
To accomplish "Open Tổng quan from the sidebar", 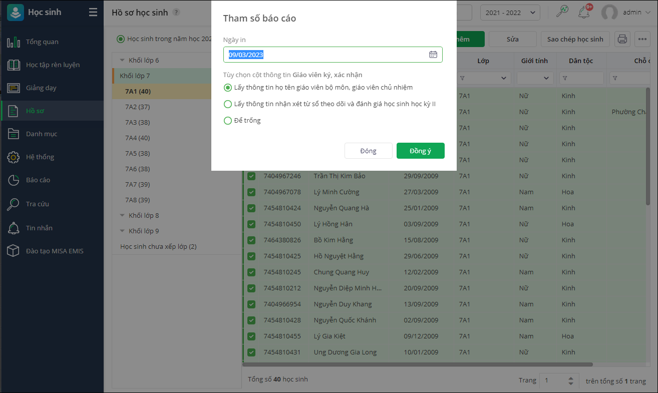I will (52, 42).
